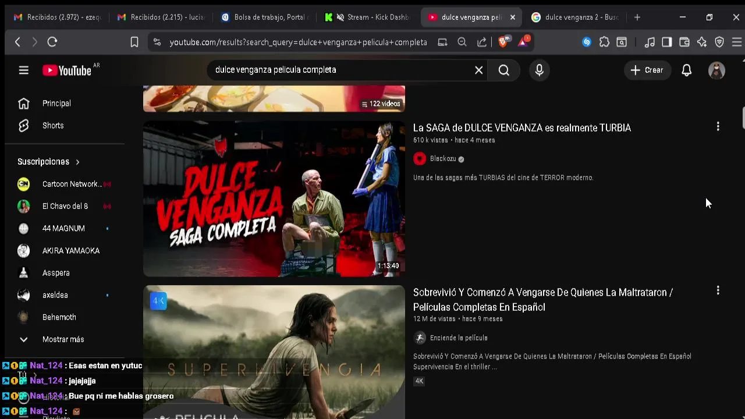Switch to Stream - Kick Dashboard tab

click(369, 17)
